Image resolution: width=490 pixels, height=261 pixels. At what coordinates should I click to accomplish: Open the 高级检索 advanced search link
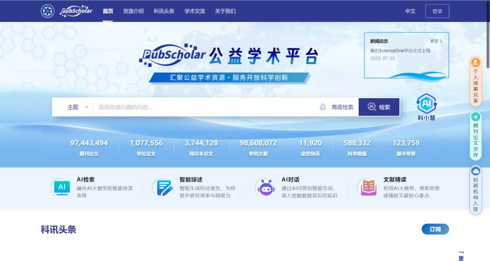(342, 107)
